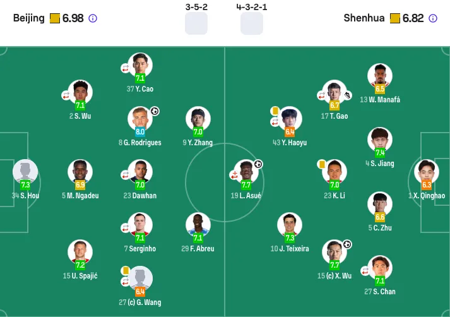Select the 4-3-2-1 formation box

pyautogui.click(x=251, y=23)
